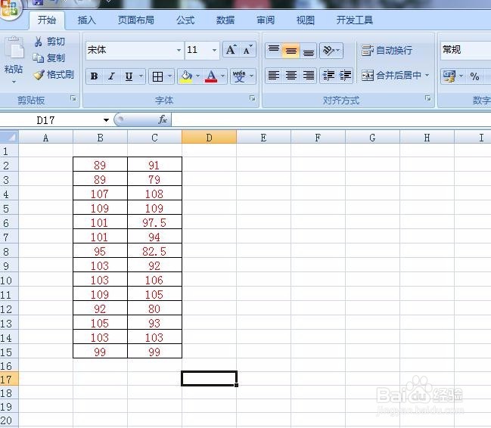Expand clipboard group dialog launcher
The height and width of the screenshot is (428, 491).
coord(73,98)
